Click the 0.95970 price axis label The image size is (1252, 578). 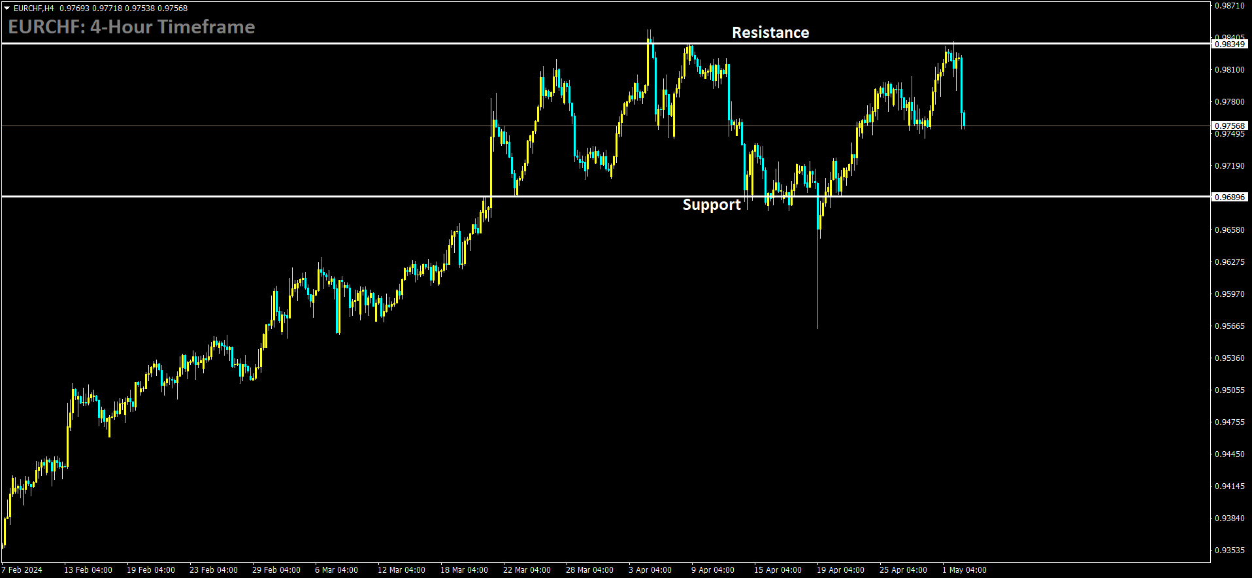[x=1230, y=294]
